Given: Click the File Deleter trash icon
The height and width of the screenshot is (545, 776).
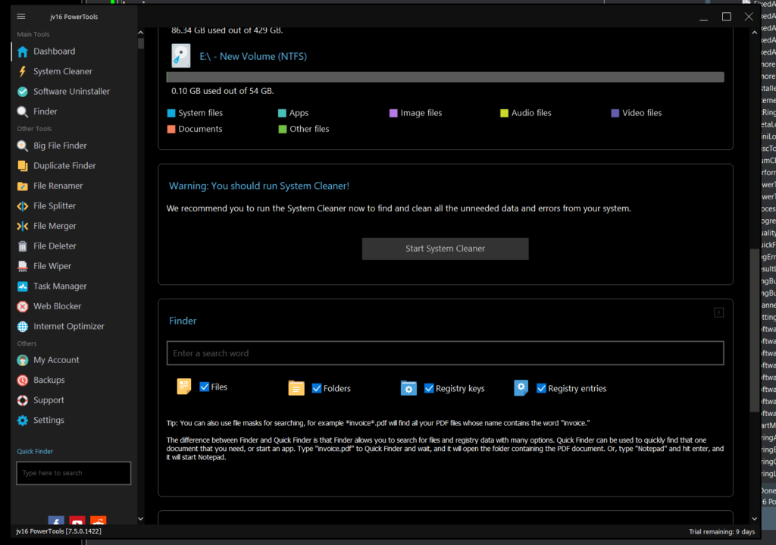Looking at the screenshot, I should (x=22, y=246).
